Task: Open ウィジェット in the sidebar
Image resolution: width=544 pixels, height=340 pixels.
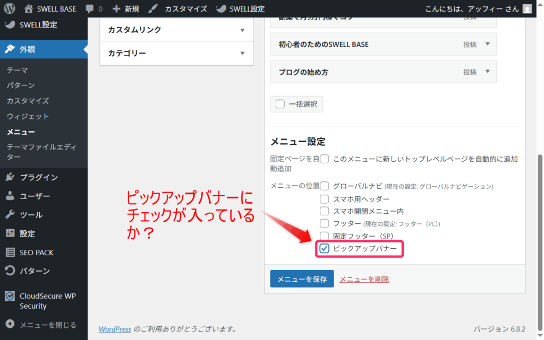Action: (28, 116)
